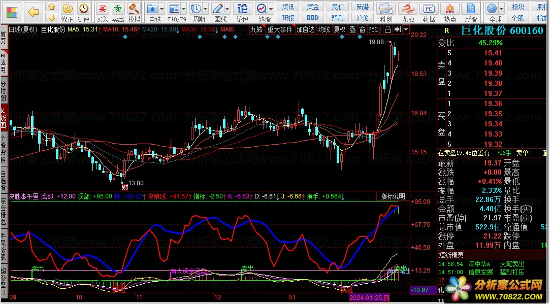This screenshot has height=305, width=551.
Task: Click the BBD button
Action: (x=313, y=18)
